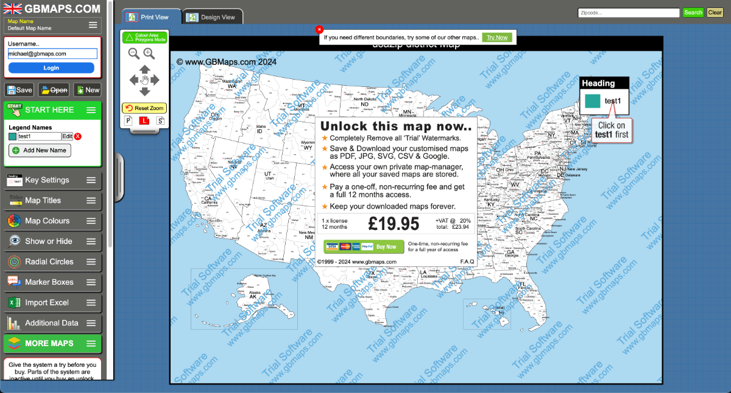Screen dimensions: 731x393
Task: Click the P page icon
Action: point(129,121)
